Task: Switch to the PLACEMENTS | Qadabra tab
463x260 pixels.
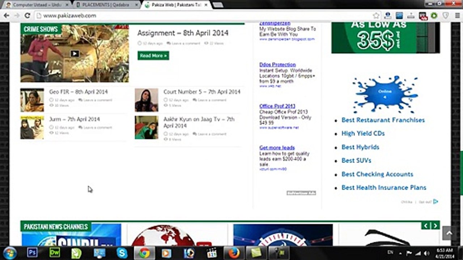Action: [106, 5]
